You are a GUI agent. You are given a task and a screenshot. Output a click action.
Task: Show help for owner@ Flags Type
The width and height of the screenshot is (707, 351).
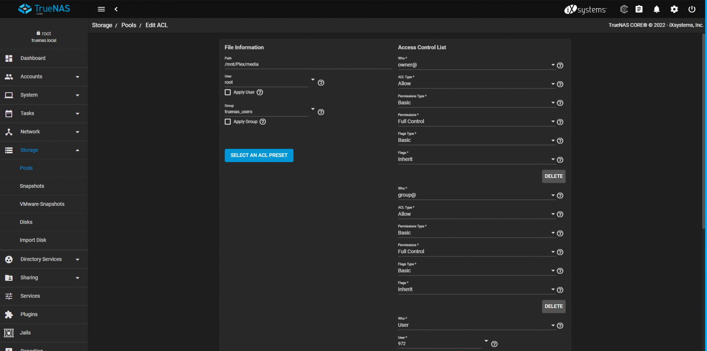(560, 141)
